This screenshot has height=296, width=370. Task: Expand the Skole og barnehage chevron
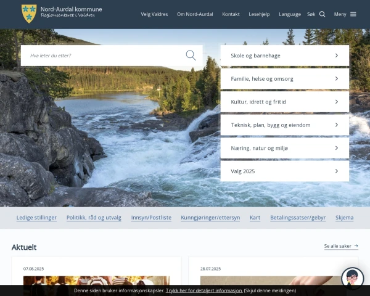point(337,55)
